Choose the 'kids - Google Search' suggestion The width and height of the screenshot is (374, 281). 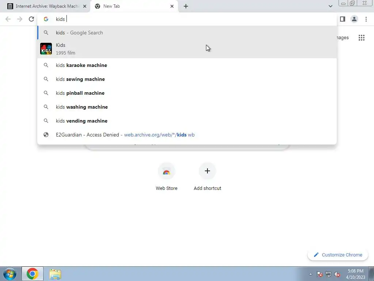[187, 33]
